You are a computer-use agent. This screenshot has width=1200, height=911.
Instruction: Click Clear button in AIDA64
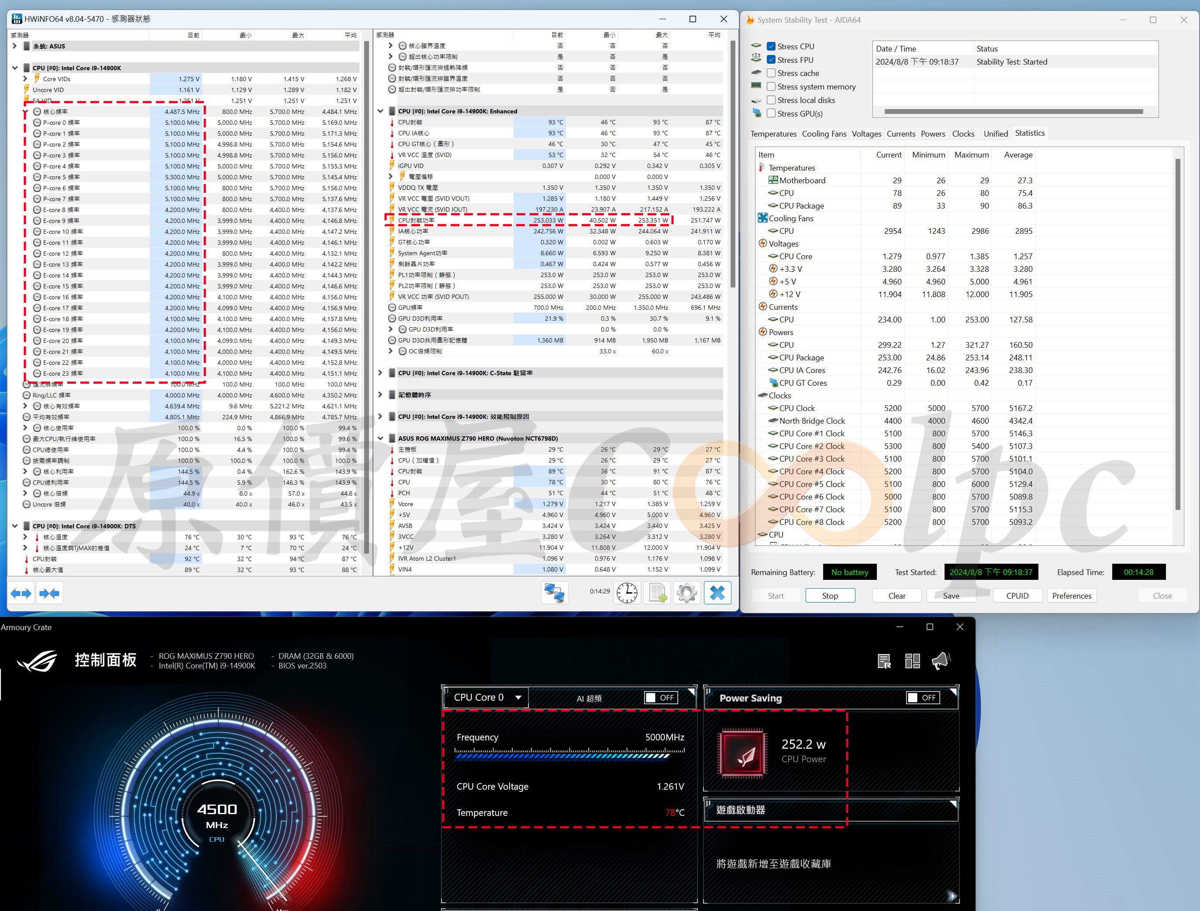[x=897, y=596]
